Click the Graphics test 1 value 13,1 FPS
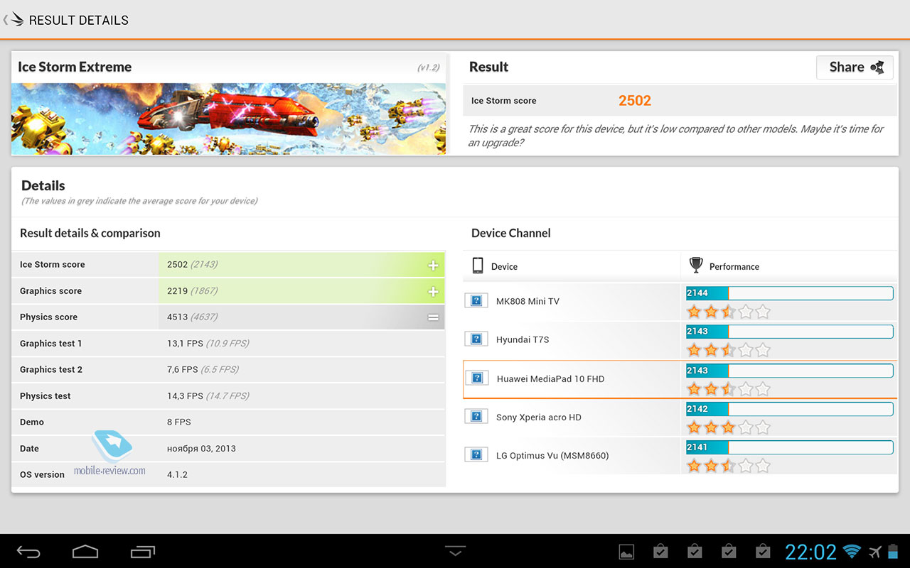 tap(185, 344)
